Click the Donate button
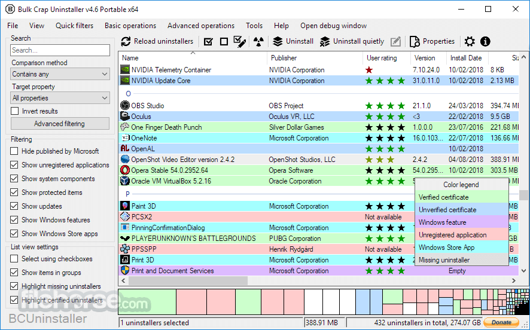 pos(501,322)
